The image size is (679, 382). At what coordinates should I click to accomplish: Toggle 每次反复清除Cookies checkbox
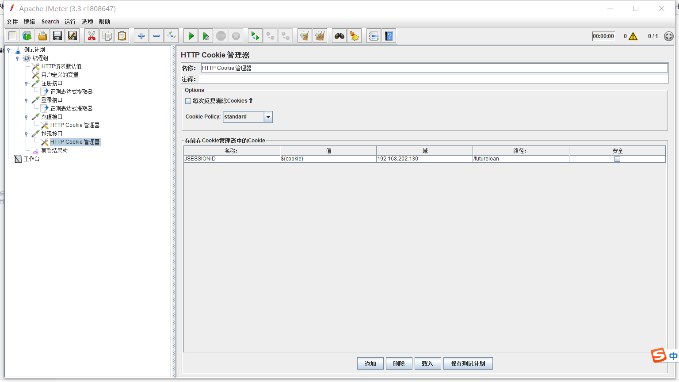point(188,101)
